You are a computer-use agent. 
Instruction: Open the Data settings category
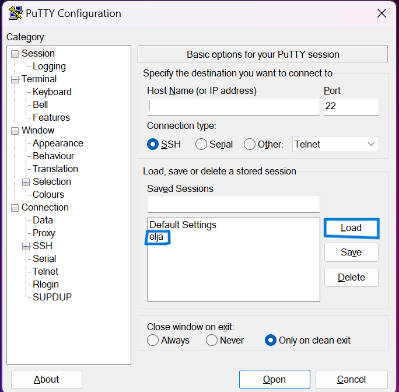pos(43,220)
